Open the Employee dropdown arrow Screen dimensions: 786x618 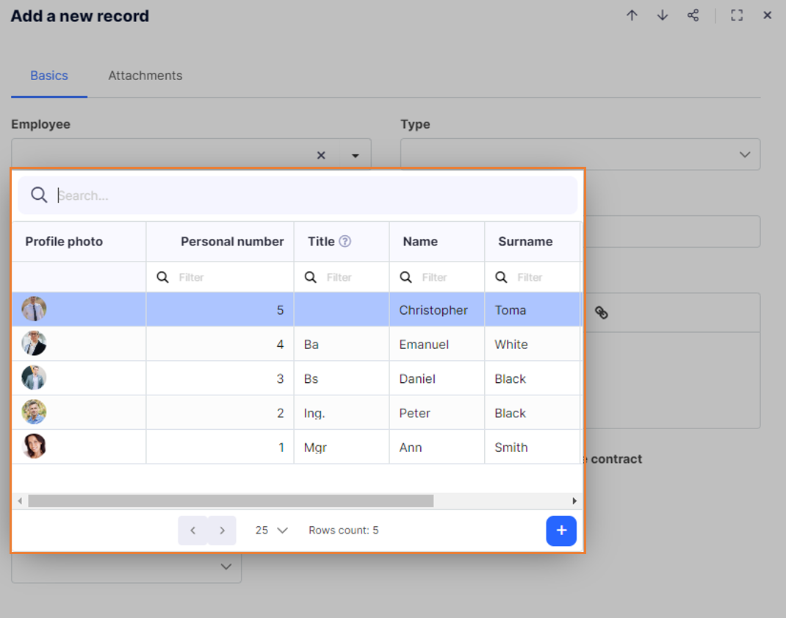pos(356,156)
